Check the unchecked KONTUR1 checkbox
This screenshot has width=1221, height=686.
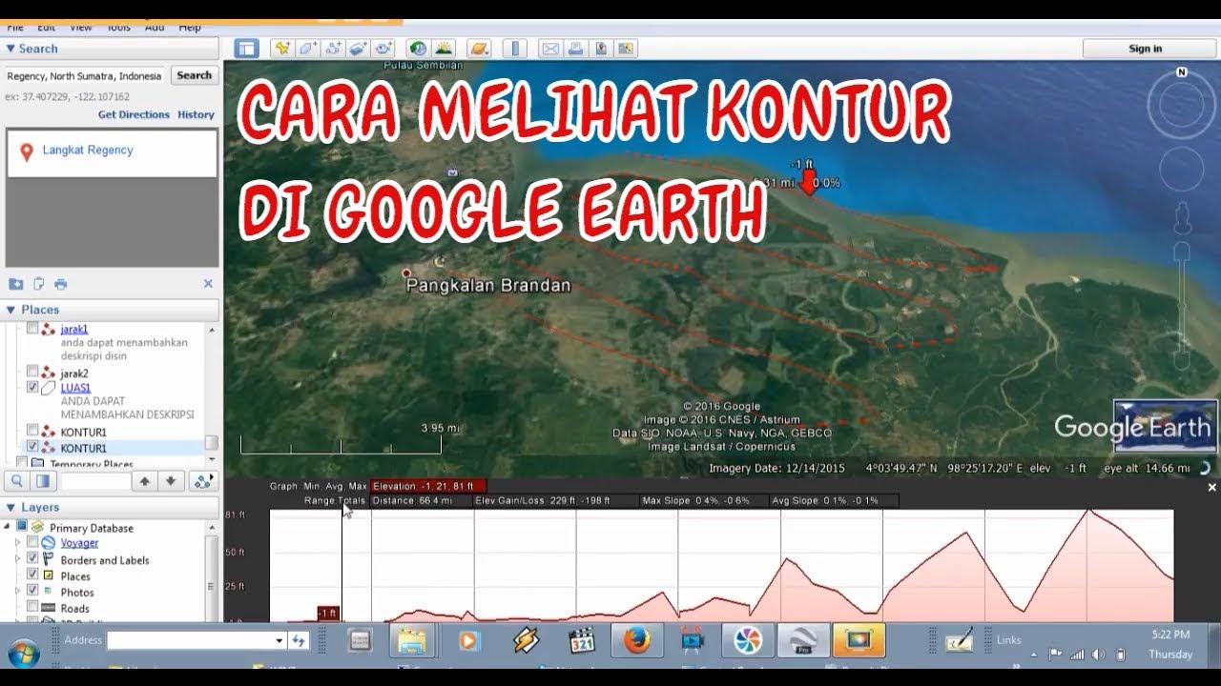tap(32, 431)
